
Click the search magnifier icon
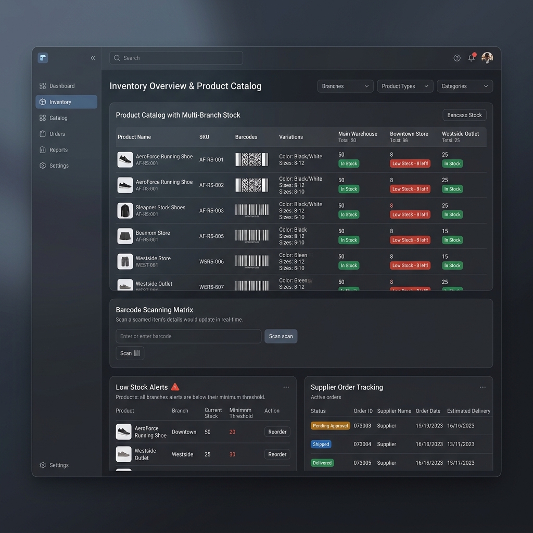(117, 58)
